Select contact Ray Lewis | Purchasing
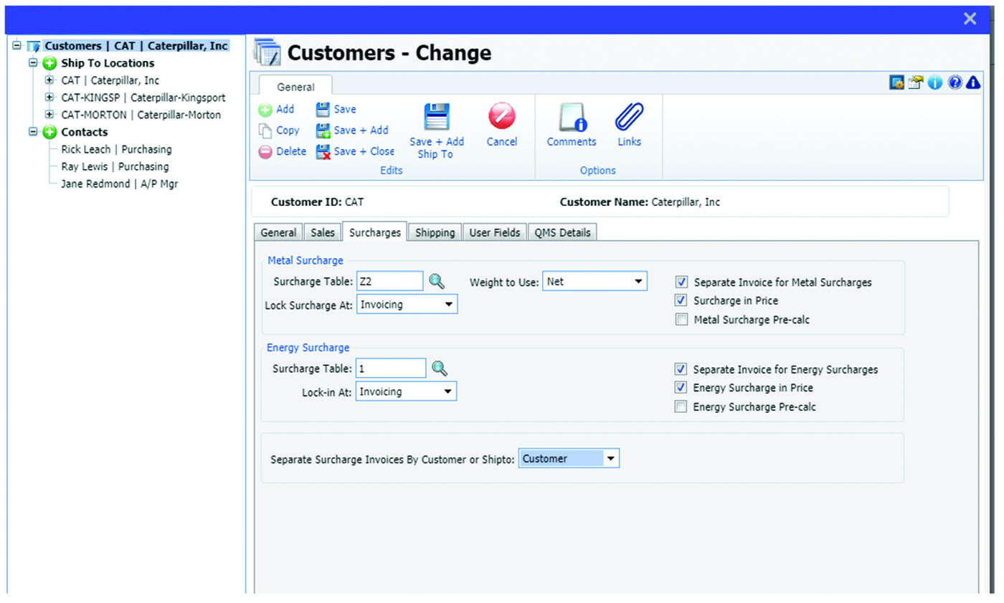This screenshot has width=1004, height=603. coord(115,166)
